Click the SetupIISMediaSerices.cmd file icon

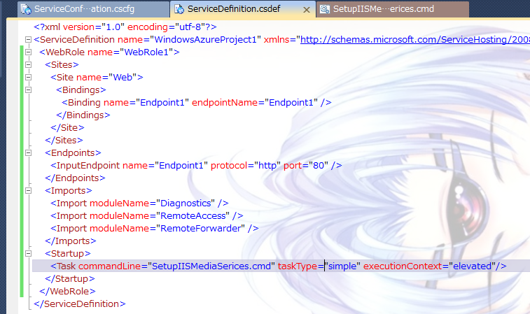(325, 9)
